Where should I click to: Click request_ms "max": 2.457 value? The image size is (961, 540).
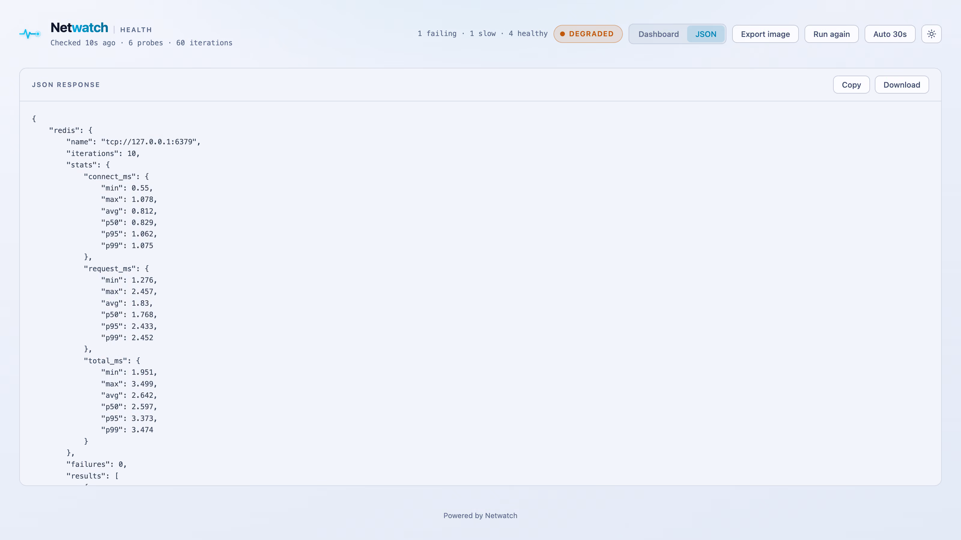[129, 292]
